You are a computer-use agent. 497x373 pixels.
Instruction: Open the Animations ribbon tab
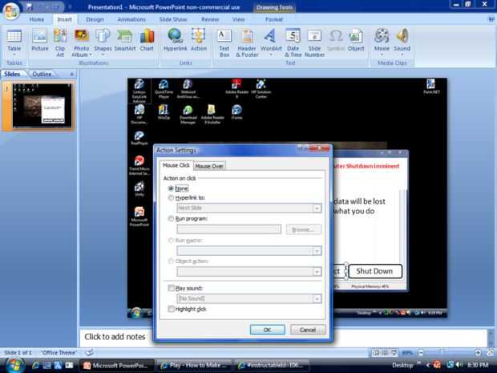(x=131, y=19)
